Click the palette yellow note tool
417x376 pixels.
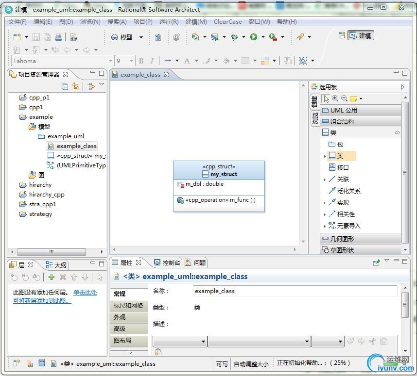point(353,98)
